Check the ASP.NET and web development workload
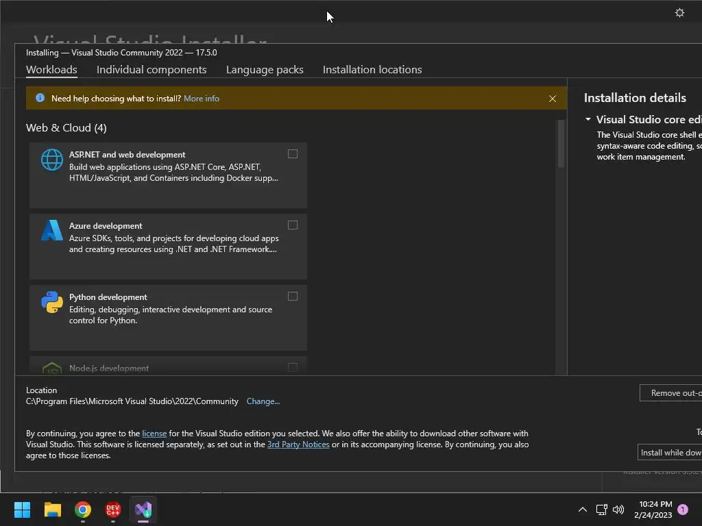The width and height of the screenshot is (702, 526). 292,154
